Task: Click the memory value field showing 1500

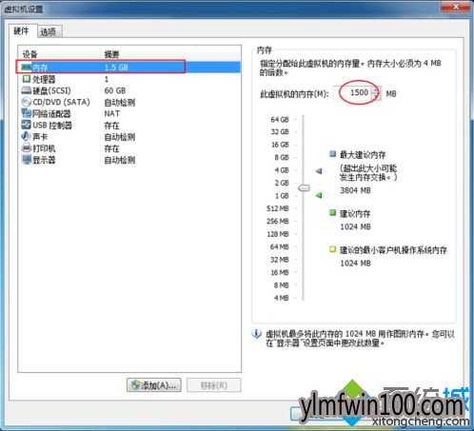Action: (x=353, y=93)
